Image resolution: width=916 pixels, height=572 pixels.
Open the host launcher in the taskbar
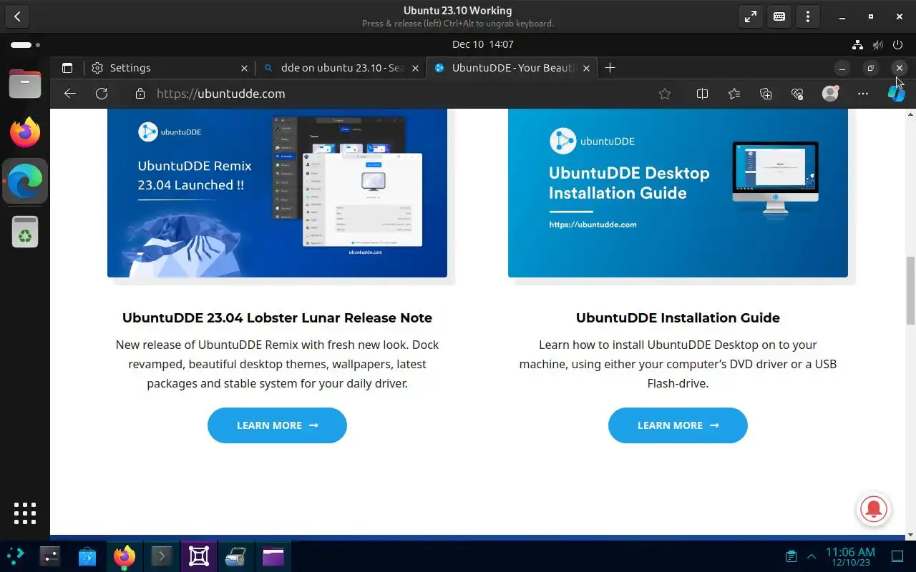(15, 556)
